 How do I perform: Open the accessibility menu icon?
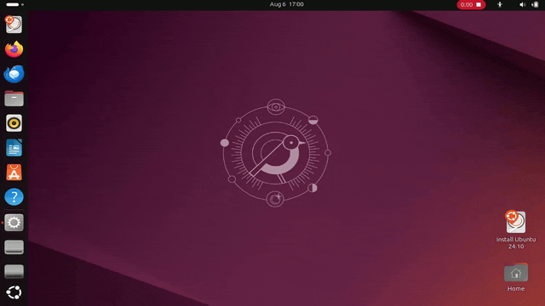tap(500, 4)
